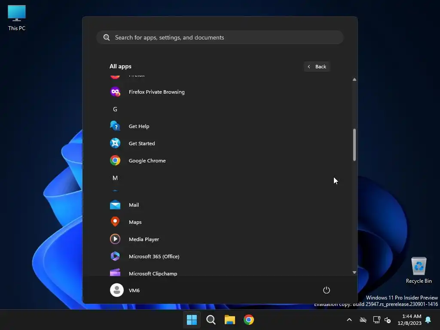Open Firefox Private Browsing app icon

point(115,92)
